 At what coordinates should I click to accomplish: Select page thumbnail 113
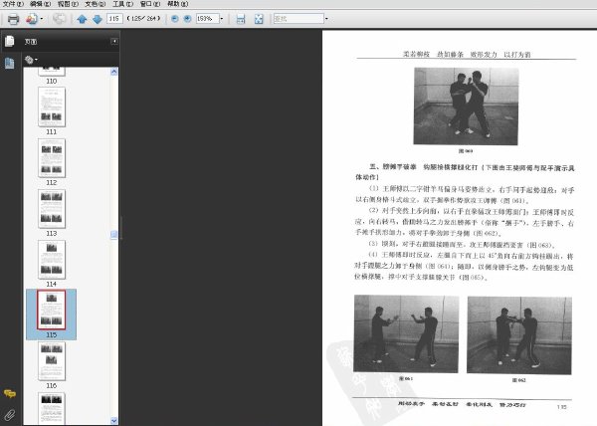[x=52, y=208]
